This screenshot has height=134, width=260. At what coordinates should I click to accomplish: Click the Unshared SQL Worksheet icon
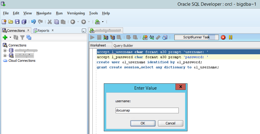145,37
